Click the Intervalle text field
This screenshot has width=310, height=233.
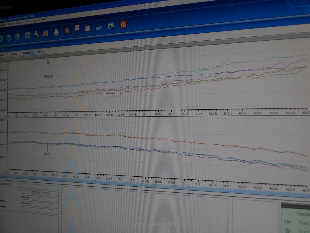tap(40, 197)
